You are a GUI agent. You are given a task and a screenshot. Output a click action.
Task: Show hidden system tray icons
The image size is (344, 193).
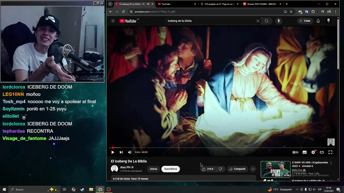(x=297, y=190)
